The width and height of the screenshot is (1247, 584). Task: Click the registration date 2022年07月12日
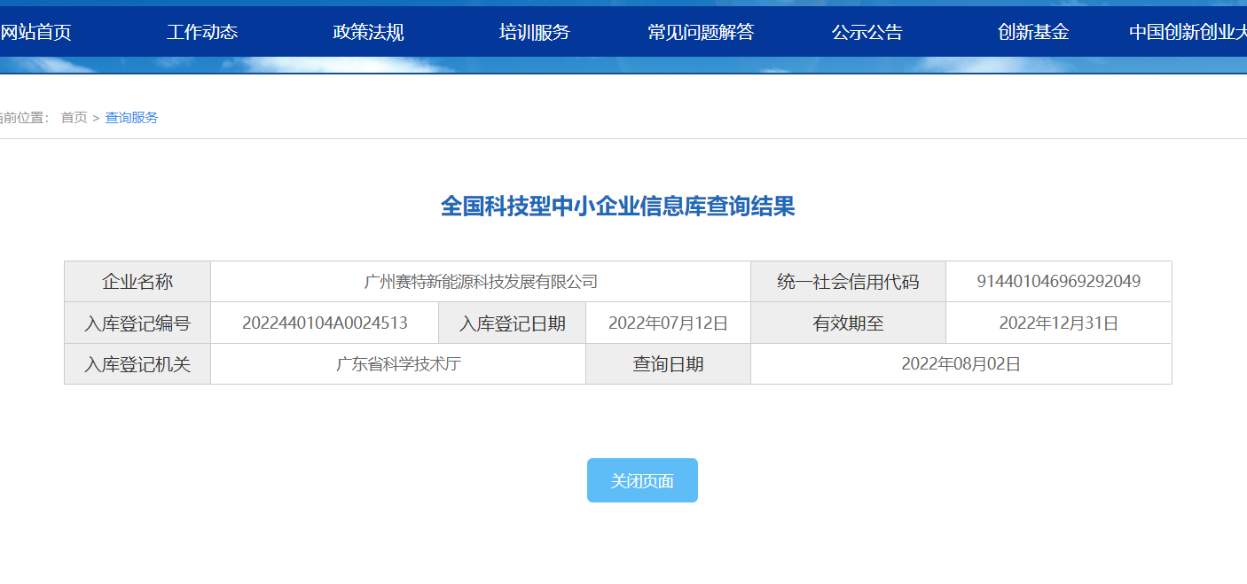668,323
